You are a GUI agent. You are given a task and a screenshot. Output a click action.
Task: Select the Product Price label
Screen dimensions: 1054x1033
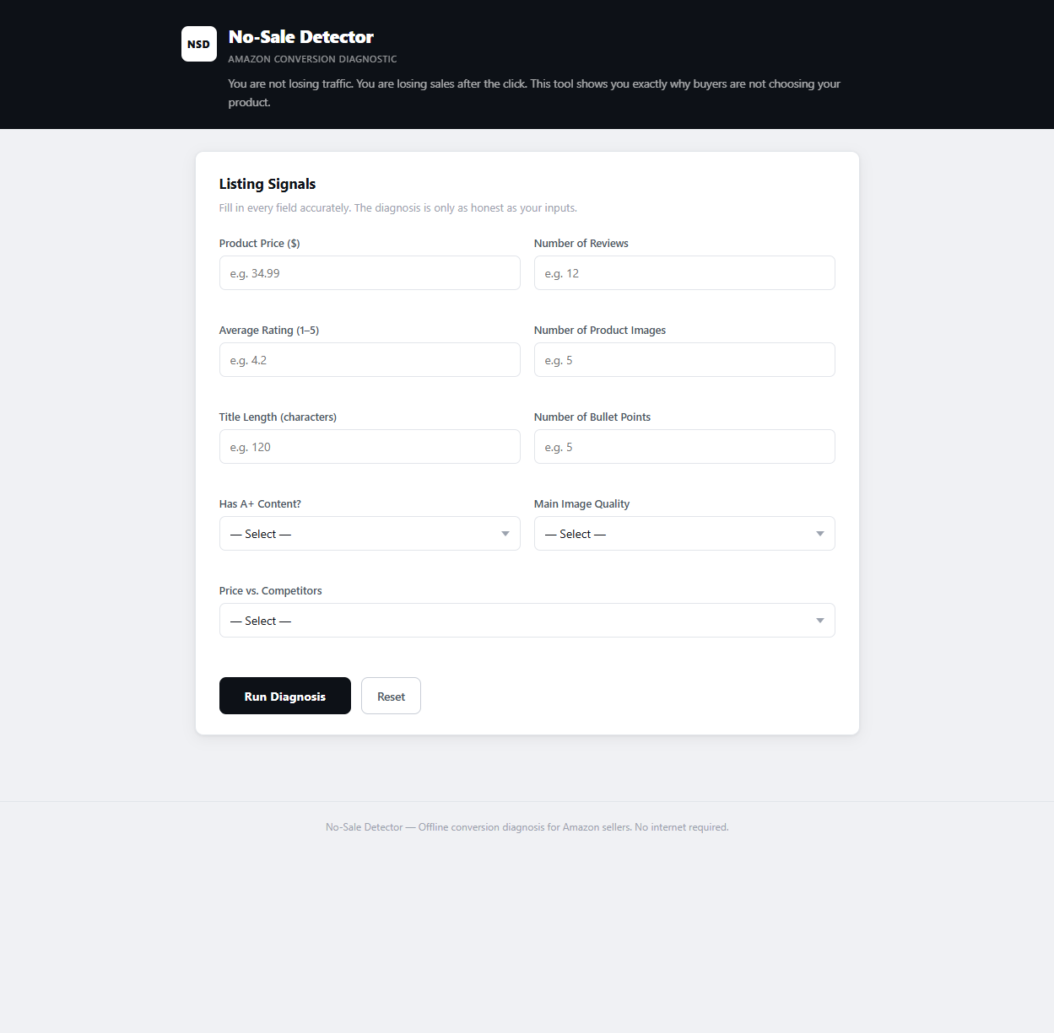pyautogui.click(x=259, y=243)
